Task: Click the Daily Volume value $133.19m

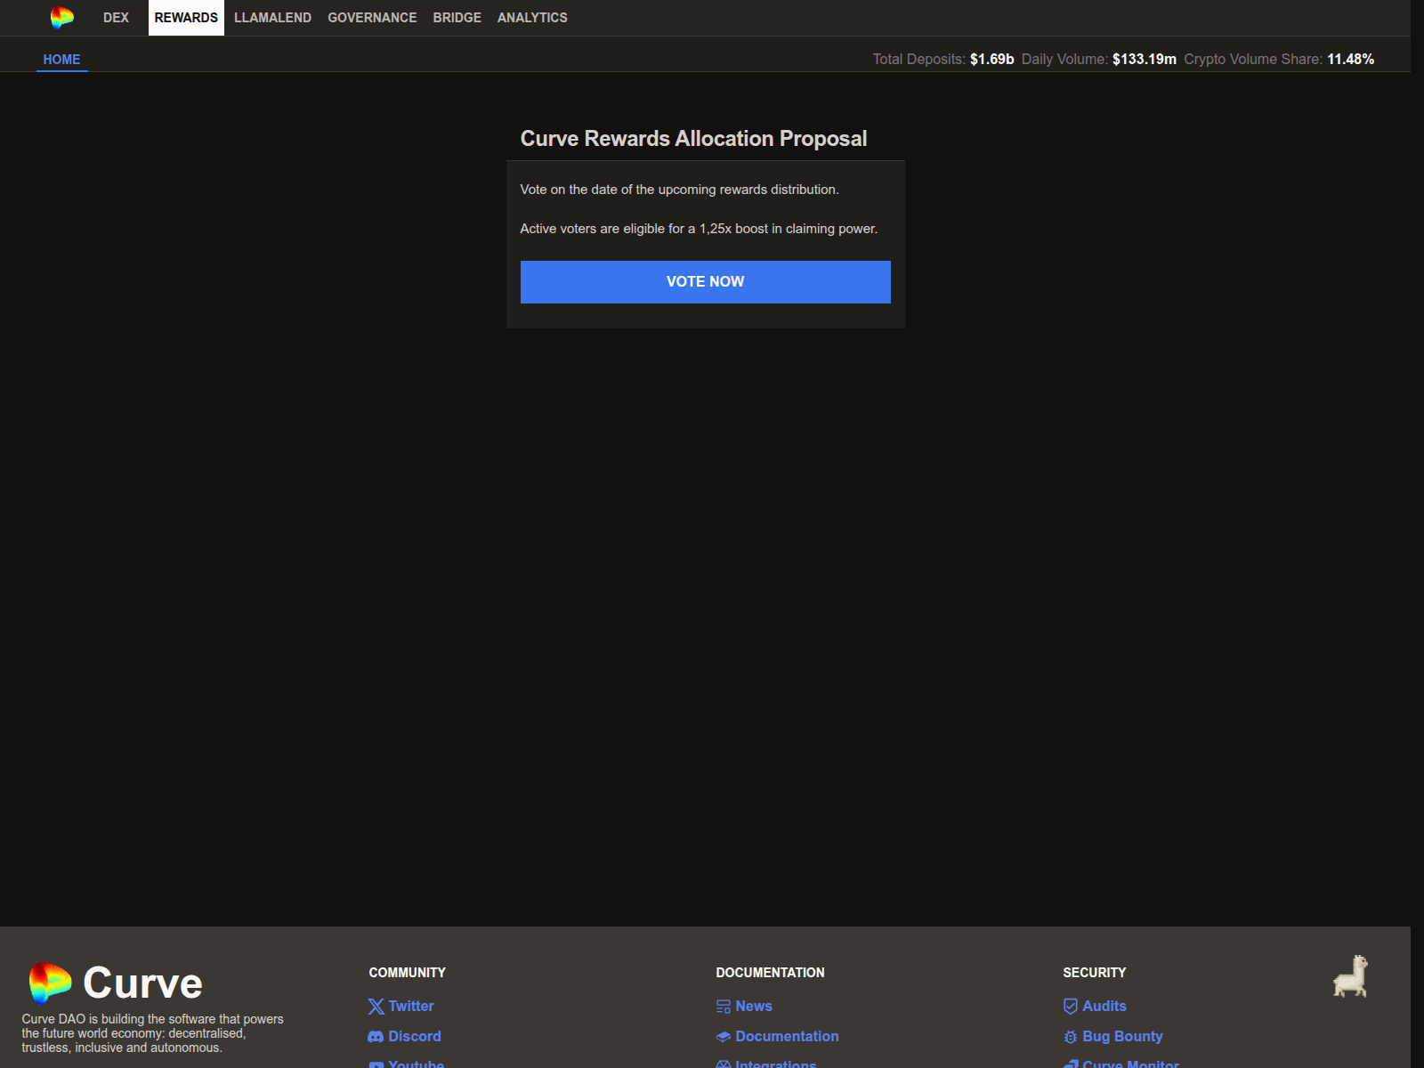Action: pos(1145,60)
